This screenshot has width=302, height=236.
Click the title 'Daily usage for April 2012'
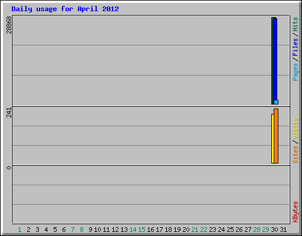(65, 9)
